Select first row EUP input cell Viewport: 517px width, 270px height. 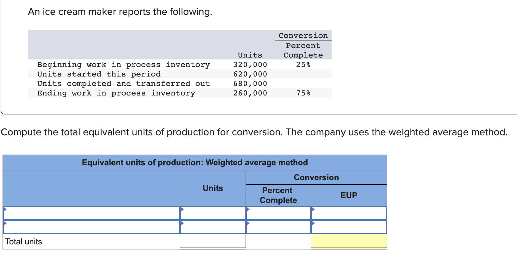[x=349, y=213]
